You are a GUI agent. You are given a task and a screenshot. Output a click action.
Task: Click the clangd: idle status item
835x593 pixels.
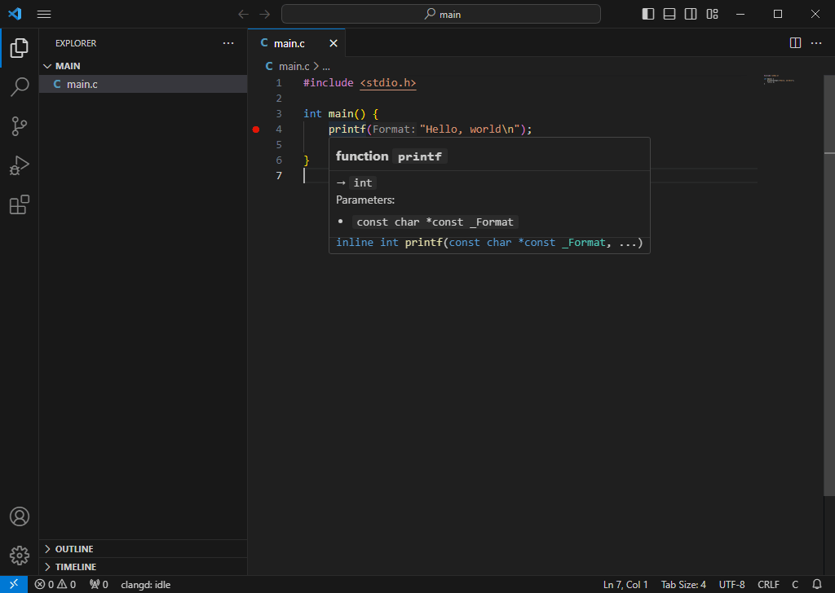[x=145, y=585]
